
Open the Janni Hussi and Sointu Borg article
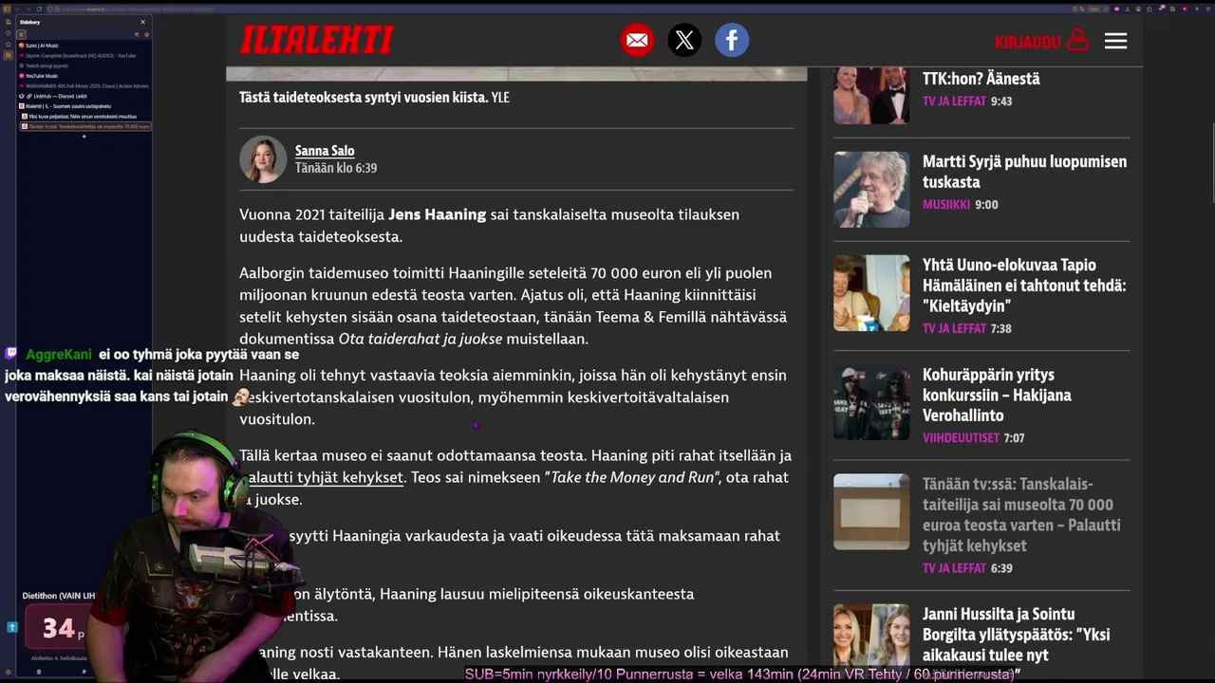tap(1016, 635)
